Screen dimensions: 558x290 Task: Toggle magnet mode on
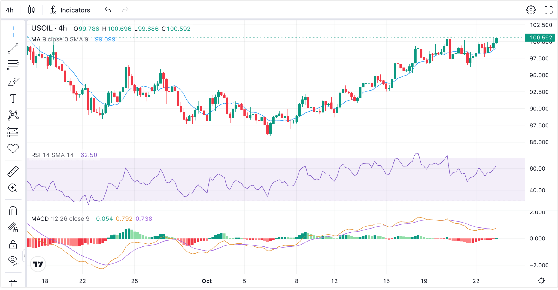click(x=13, y=211)
